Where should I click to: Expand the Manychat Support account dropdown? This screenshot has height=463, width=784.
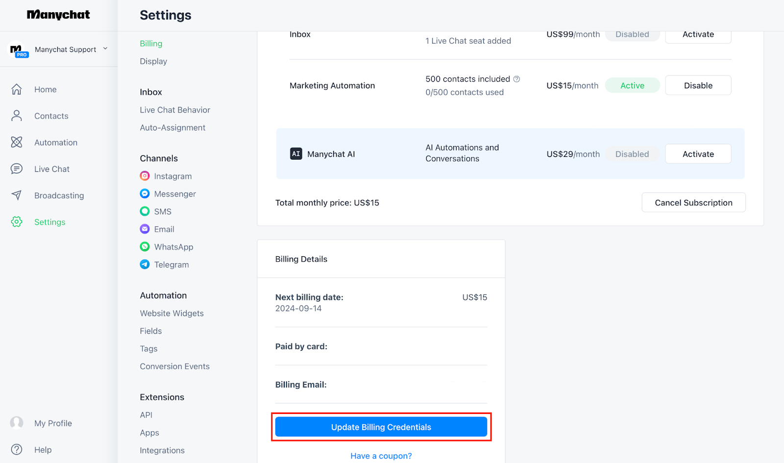pos(105,49)
